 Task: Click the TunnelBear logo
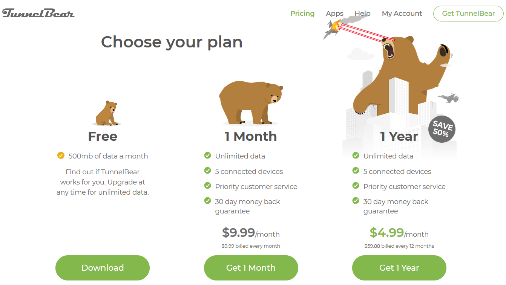pos(38,13)
